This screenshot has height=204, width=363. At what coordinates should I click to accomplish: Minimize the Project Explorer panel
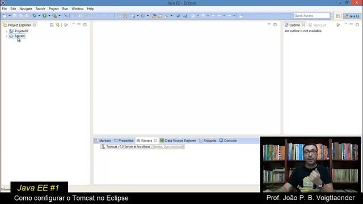click(x=79, y=24)
